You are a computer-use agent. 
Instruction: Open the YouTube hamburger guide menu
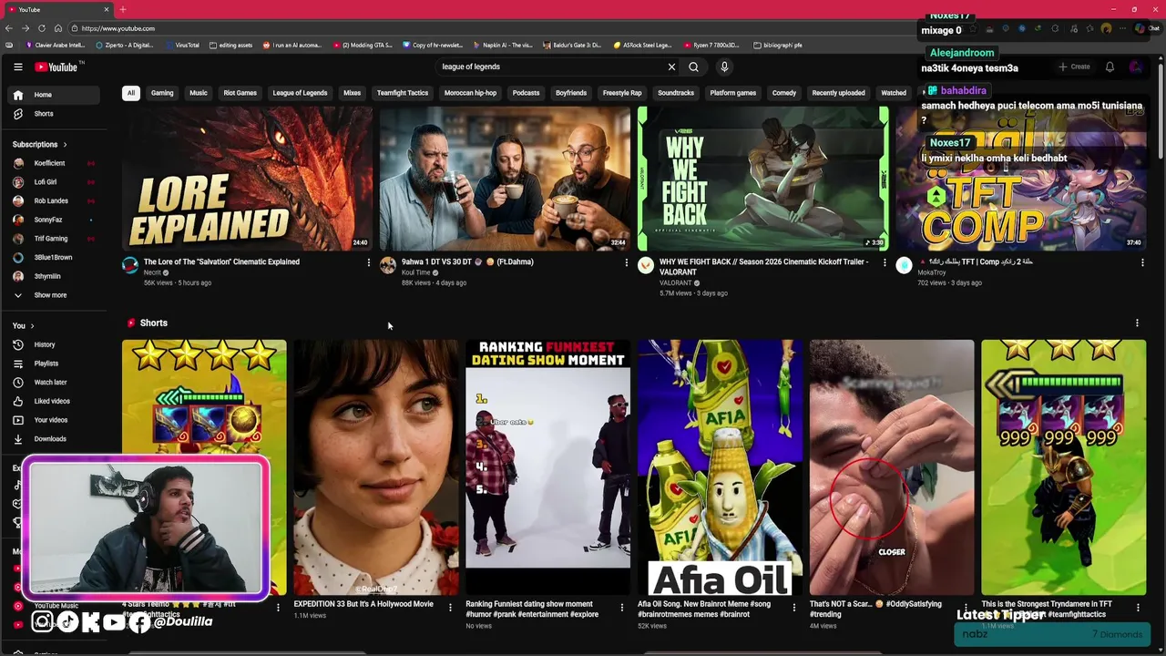pos(17,67)
